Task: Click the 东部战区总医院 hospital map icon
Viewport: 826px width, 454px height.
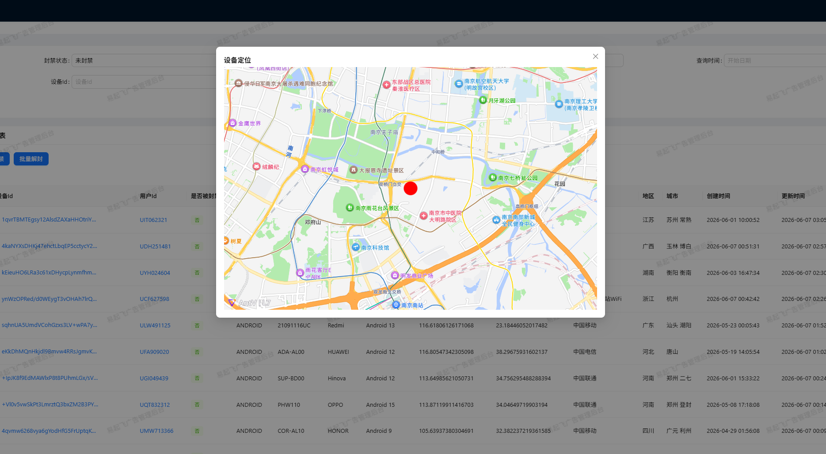Action: point(386,84)
